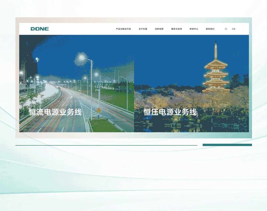Image resolution: width=267 pixels, height=211 pixels.
Task: Go to the 关于东菱 menu item
Action: pyautogui.click(x=143, y=29)
